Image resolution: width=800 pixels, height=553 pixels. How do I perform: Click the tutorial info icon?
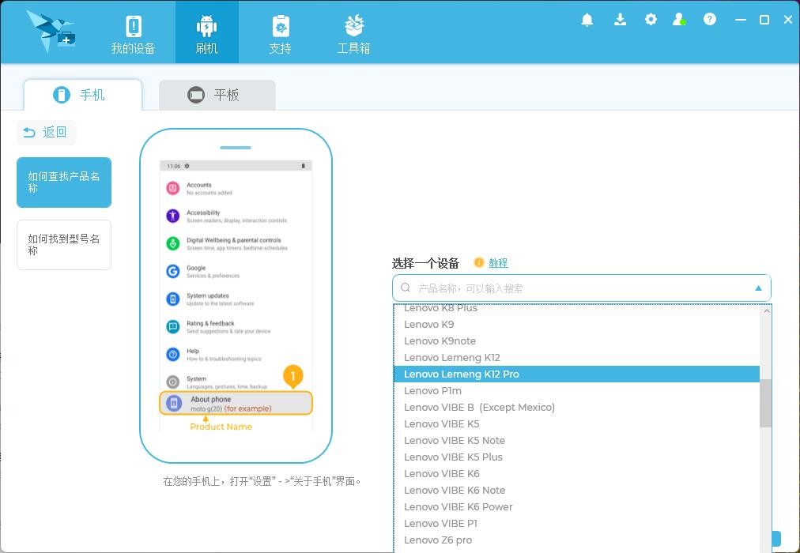(478, 262)
